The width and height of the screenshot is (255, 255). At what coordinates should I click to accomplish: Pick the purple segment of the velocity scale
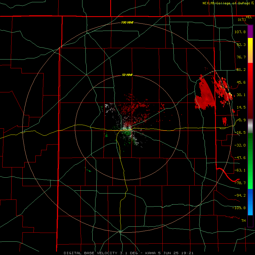coord(250,32)
